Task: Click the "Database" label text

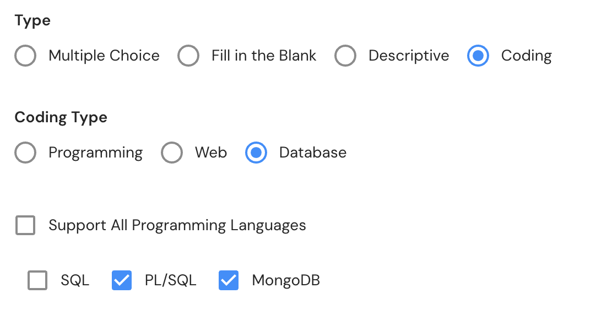Action: point(313,153)
